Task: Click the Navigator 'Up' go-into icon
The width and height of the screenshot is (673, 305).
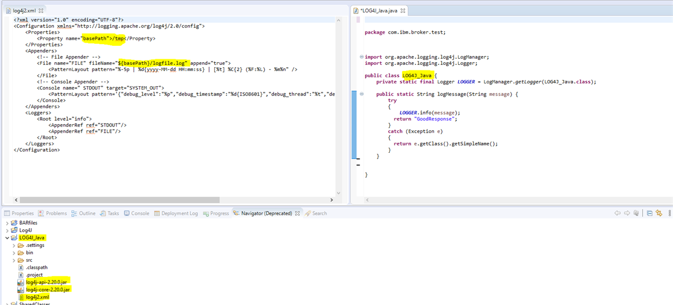Action: 637,213
